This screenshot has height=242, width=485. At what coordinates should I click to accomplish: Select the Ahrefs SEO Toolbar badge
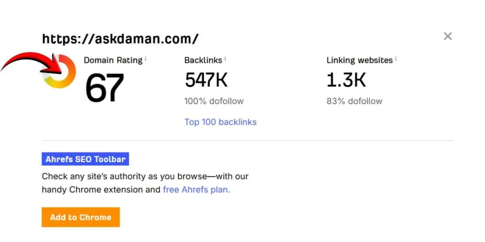coord(85,159)
